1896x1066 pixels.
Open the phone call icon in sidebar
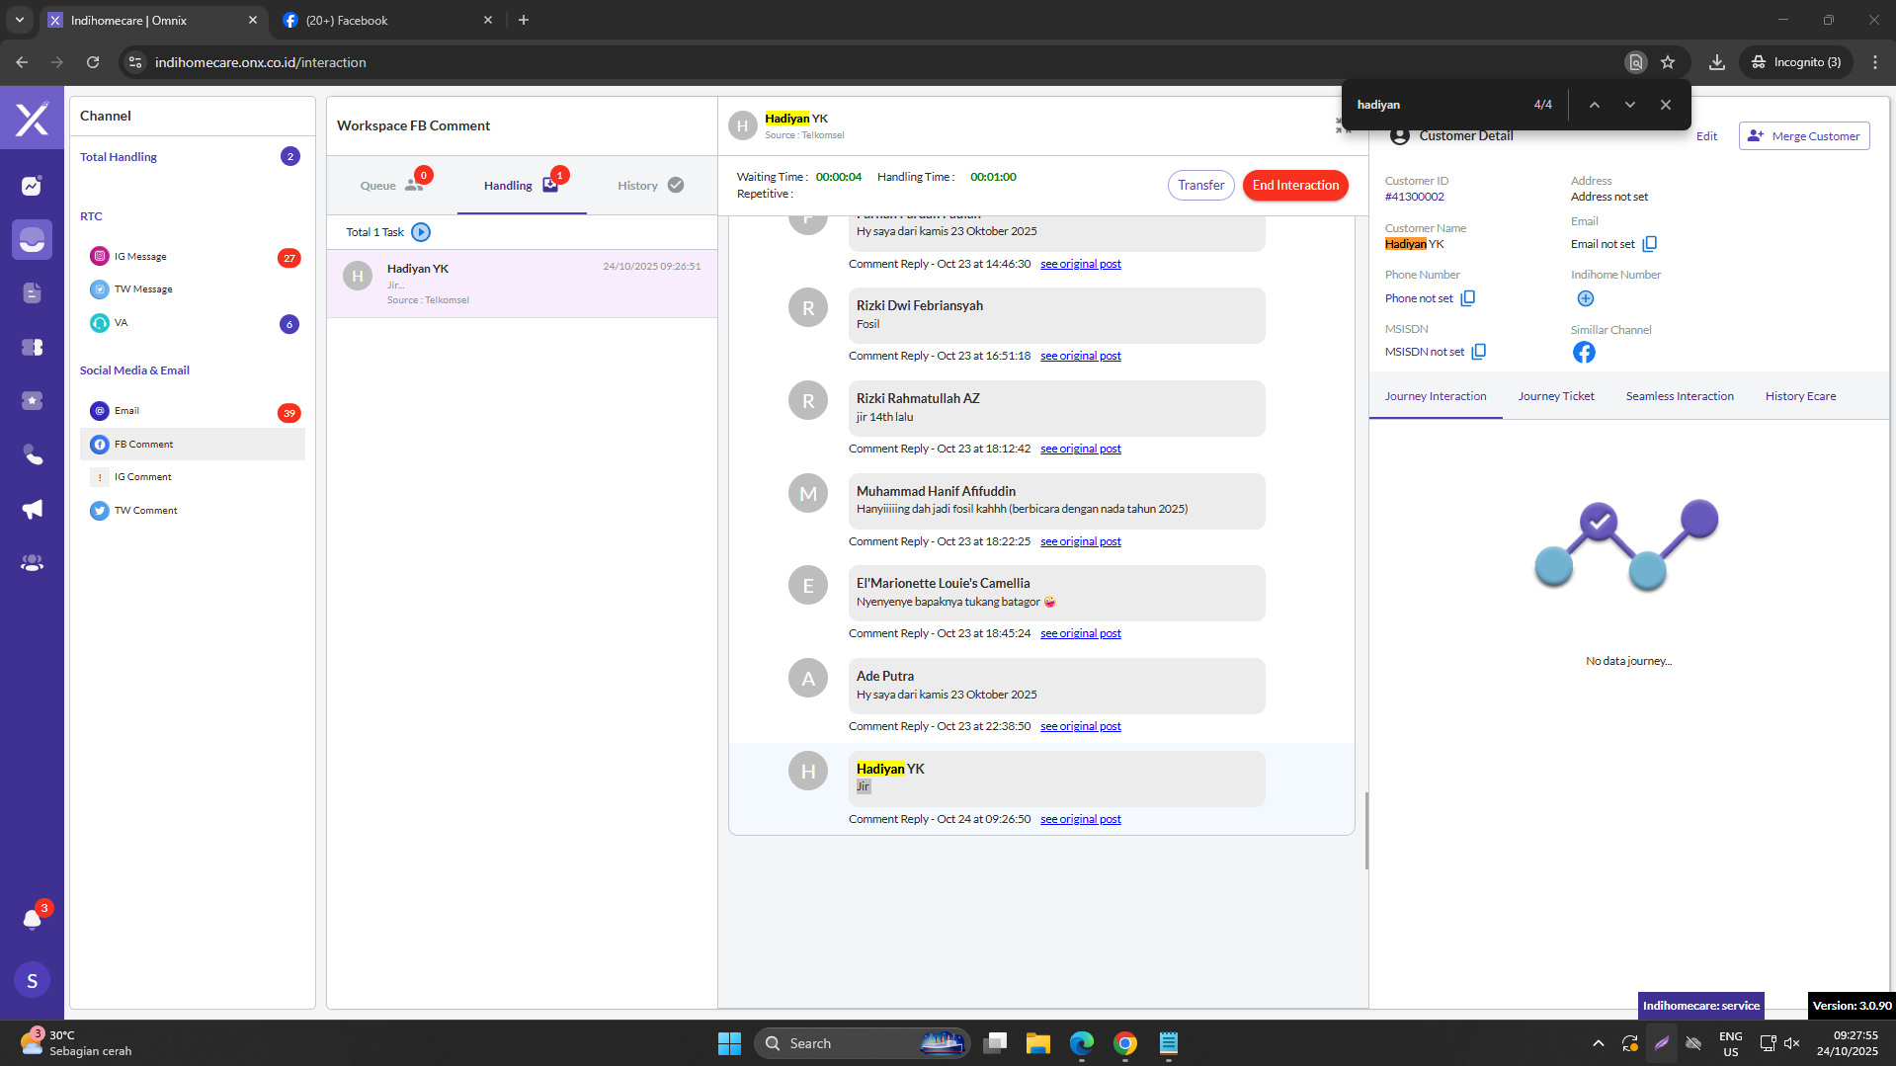coord(32,454)
